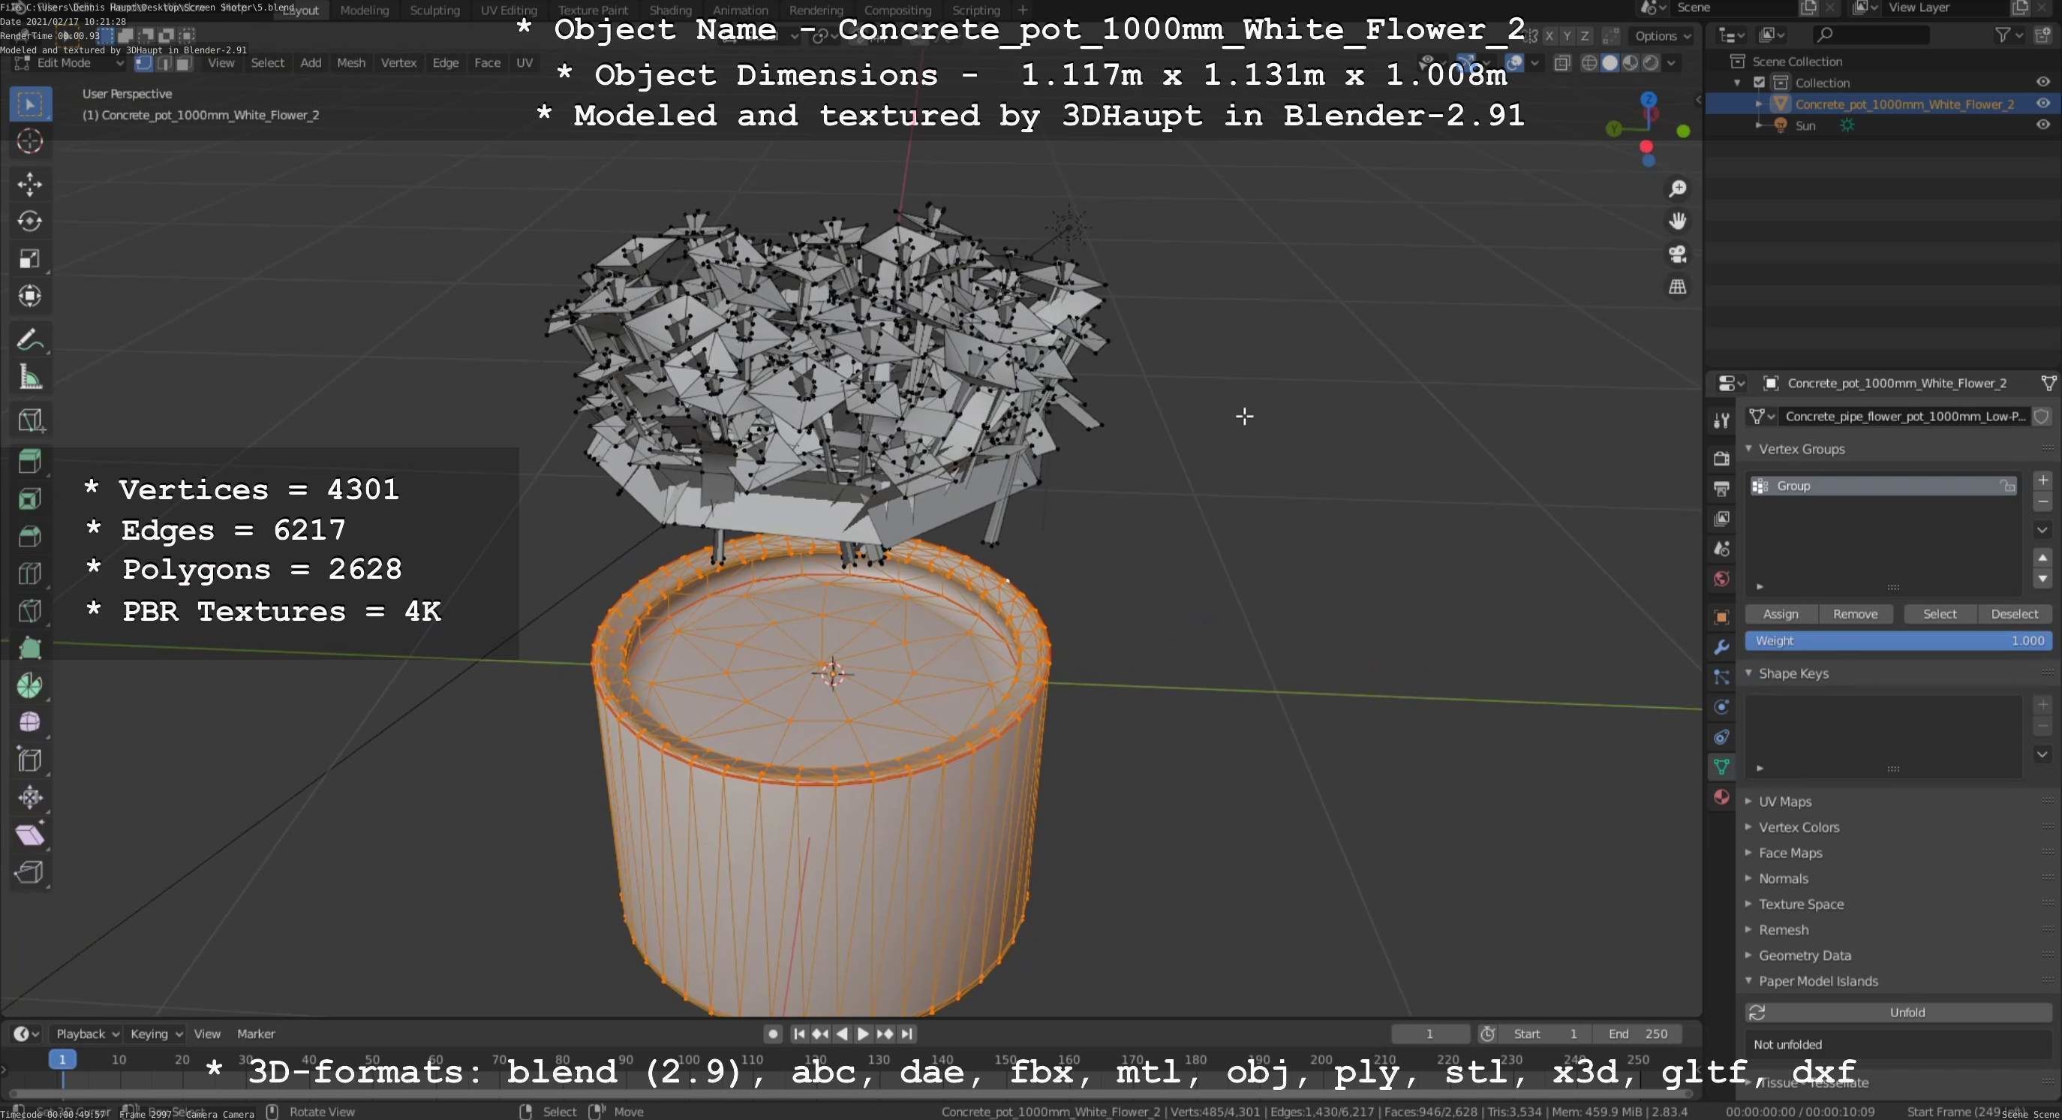Viewport: 2062px width, 1120px height.
Task: Adjust the Weight slider
Action: coord(1898,640)
